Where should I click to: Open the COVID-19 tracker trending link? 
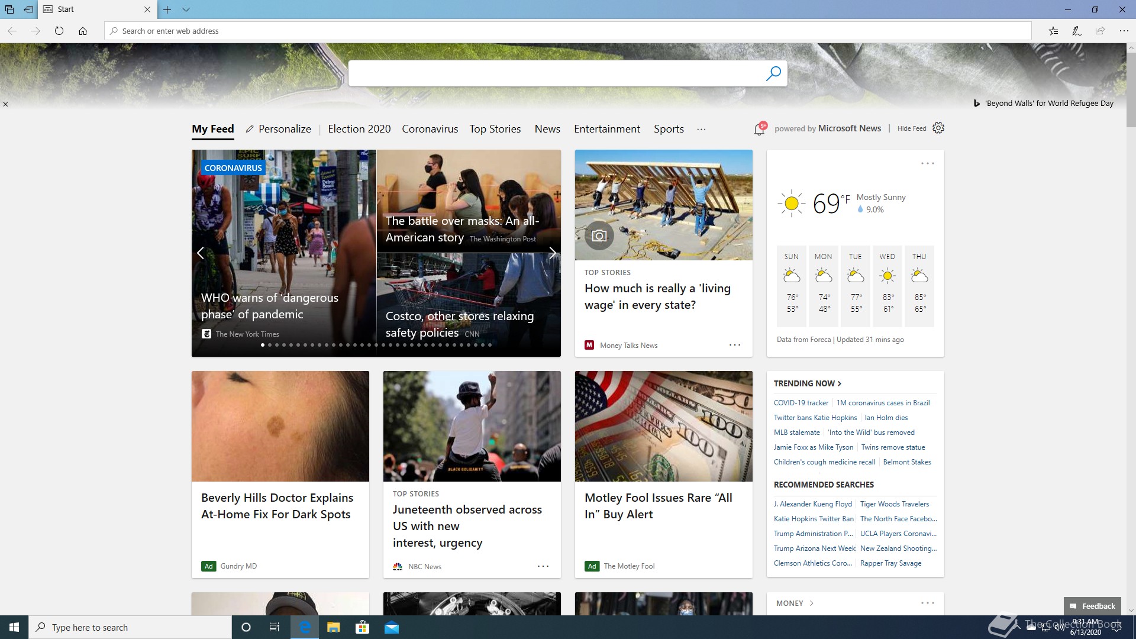pyautogui.click(x=801, y=403)
